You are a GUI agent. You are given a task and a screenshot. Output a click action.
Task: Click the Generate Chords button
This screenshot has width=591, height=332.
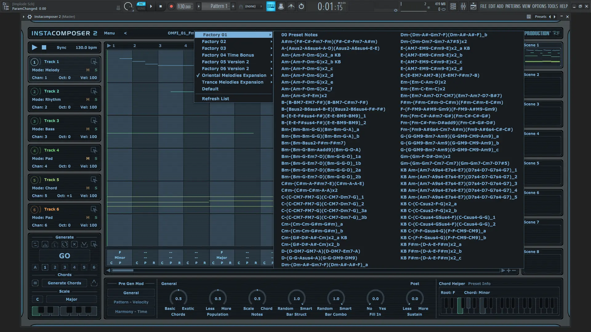point(64,283)
